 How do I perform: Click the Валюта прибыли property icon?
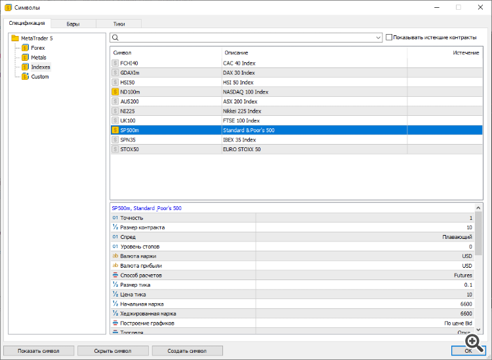click(x=115, y=266)
